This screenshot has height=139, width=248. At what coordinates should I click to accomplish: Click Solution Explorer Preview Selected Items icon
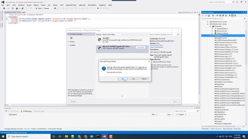click(x=232, y=15)
